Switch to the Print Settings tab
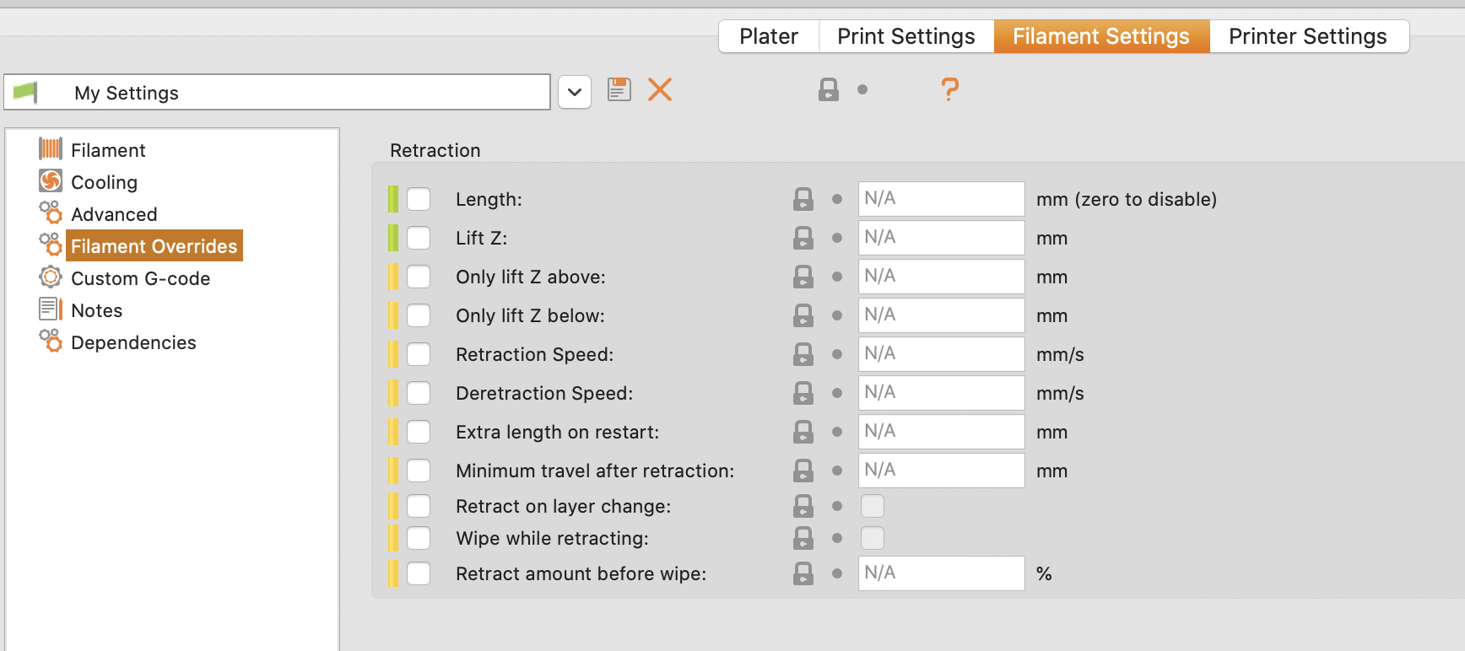 pyautogui.click(x=906, y=36)
